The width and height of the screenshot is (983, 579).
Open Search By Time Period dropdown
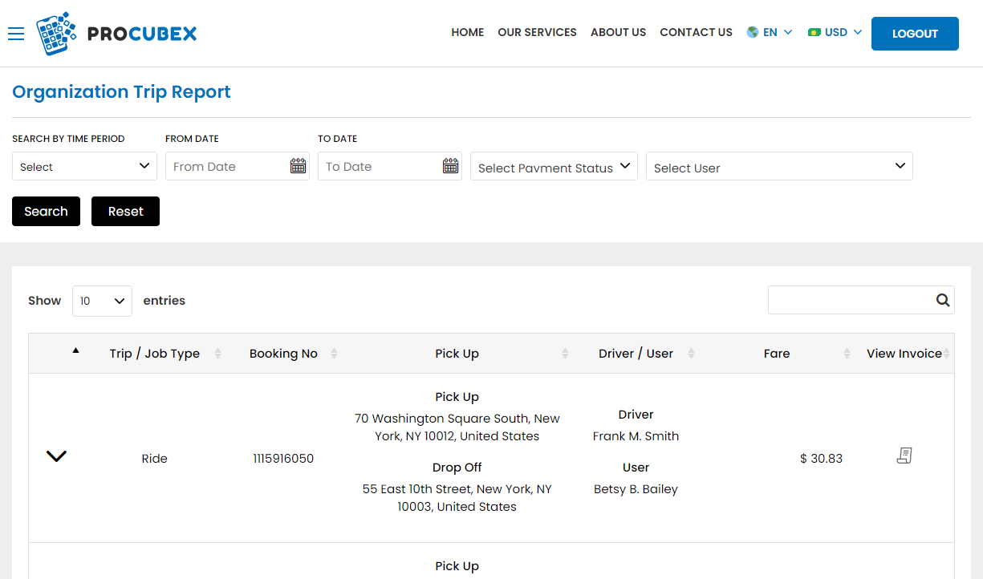click(x=84, y=166)
